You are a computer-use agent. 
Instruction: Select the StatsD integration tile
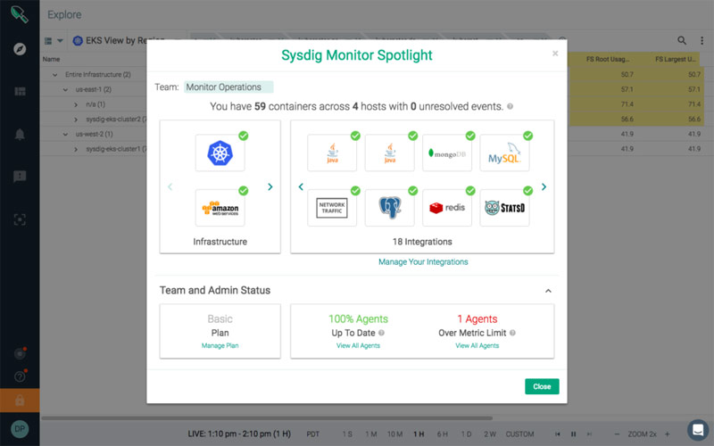click(x=504, y=208)
